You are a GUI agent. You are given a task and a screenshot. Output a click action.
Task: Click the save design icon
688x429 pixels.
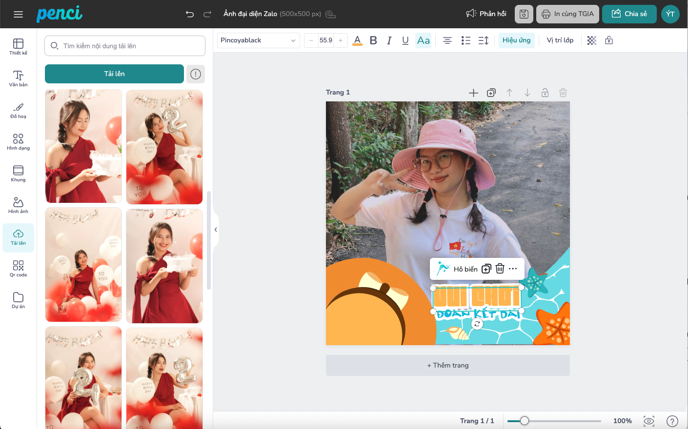524,14
